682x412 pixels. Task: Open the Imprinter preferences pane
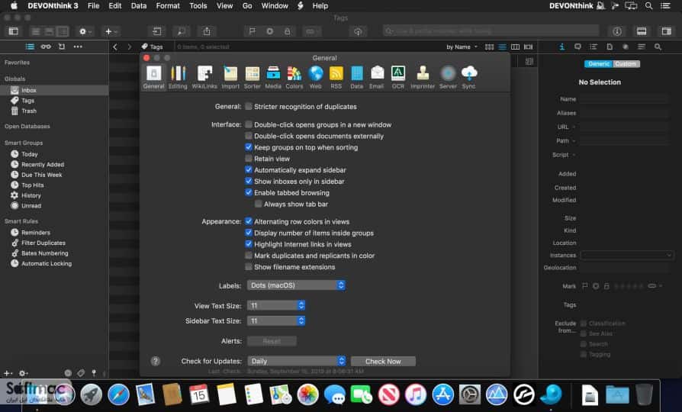click(x=423, y=77)
